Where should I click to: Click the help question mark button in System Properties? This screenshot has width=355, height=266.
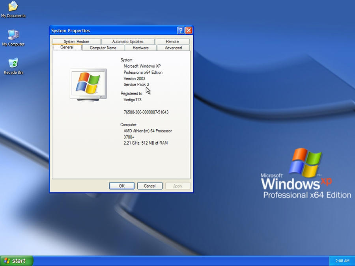180,30
